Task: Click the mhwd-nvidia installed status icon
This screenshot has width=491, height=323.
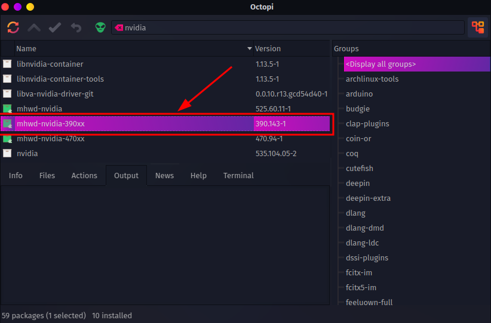Action: tap(7, 108)
